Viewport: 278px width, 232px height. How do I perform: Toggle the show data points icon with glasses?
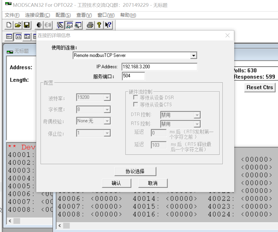[69, 25]
